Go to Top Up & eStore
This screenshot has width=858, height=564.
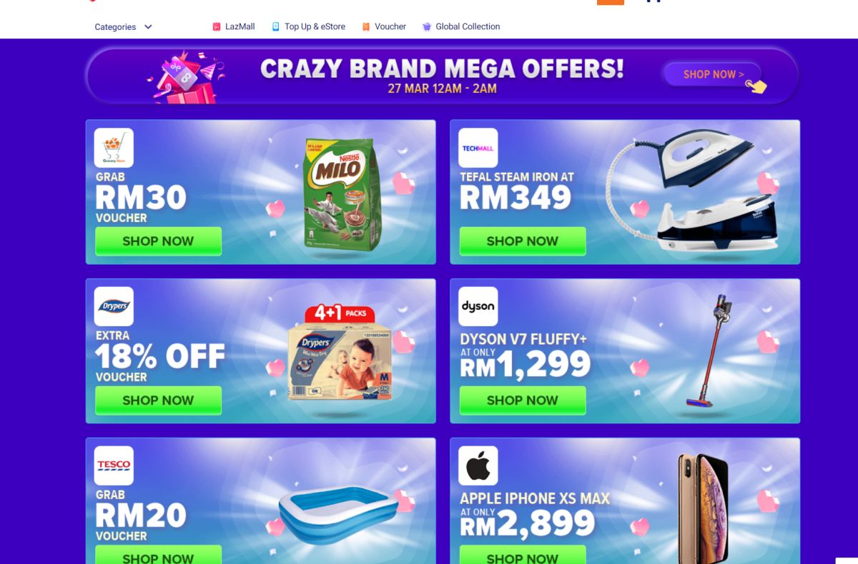315,27
